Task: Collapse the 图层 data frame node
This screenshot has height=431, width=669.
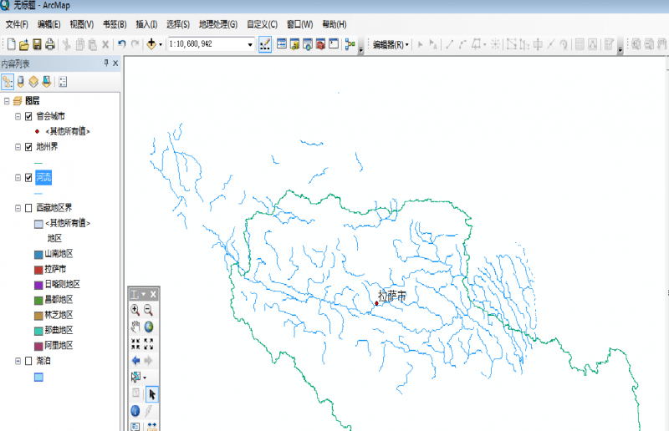Action: pos(7,101)
